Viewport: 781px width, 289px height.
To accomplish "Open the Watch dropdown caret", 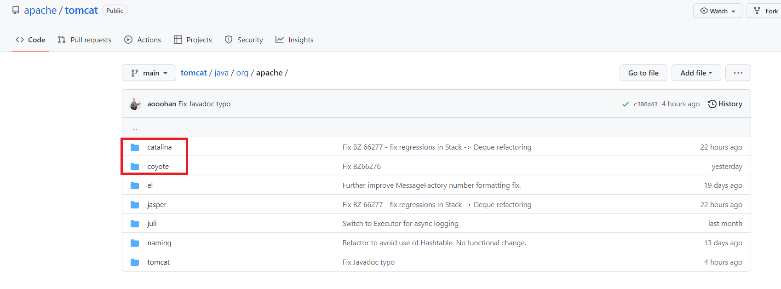I will pos(733,12).
